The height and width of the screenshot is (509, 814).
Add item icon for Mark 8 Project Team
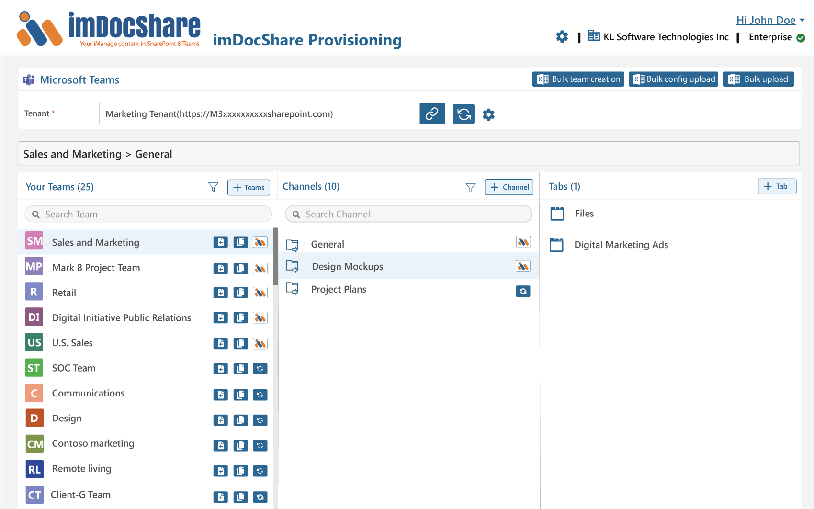(220, 269)
